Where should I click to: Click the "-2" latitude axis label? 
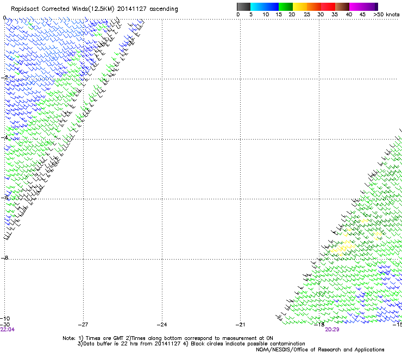pos(4,78)
